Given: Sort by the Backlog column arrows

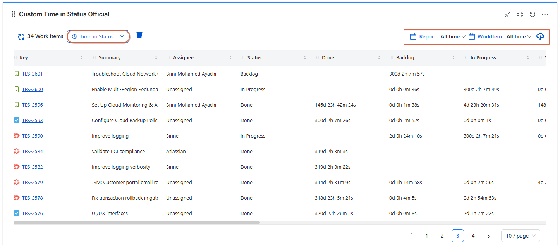Looking at the screenshot, I should 453,58.
